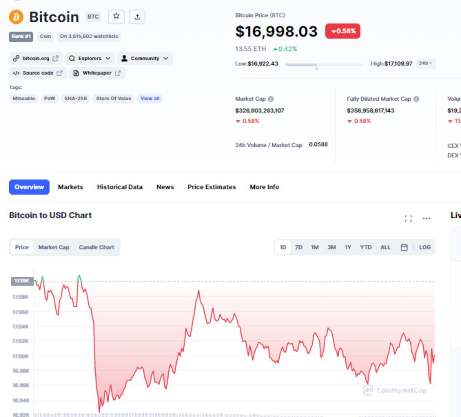Open the bitcoin.org website link

[x=36, y=58]
